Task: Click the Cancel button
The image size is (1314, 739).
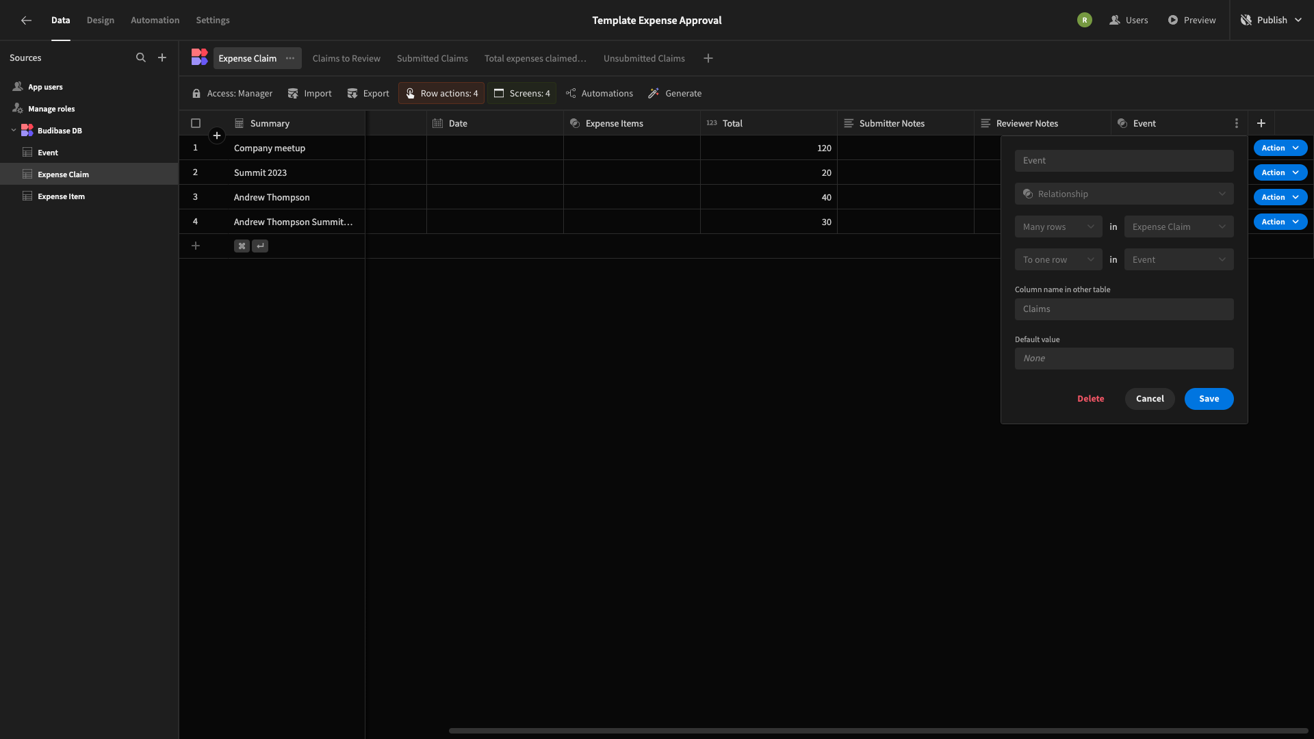Action: (1150, 399)
